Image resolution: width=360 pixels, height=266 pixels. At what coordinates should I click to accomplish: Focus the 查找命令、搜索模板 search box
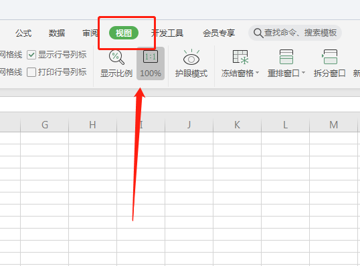tap(295, 33)
